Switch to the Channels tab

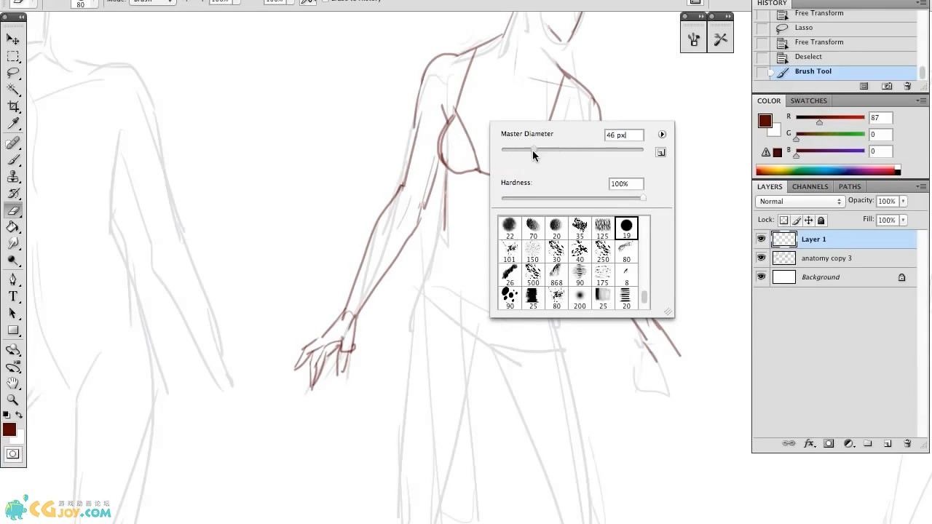(x=810, y=186)
